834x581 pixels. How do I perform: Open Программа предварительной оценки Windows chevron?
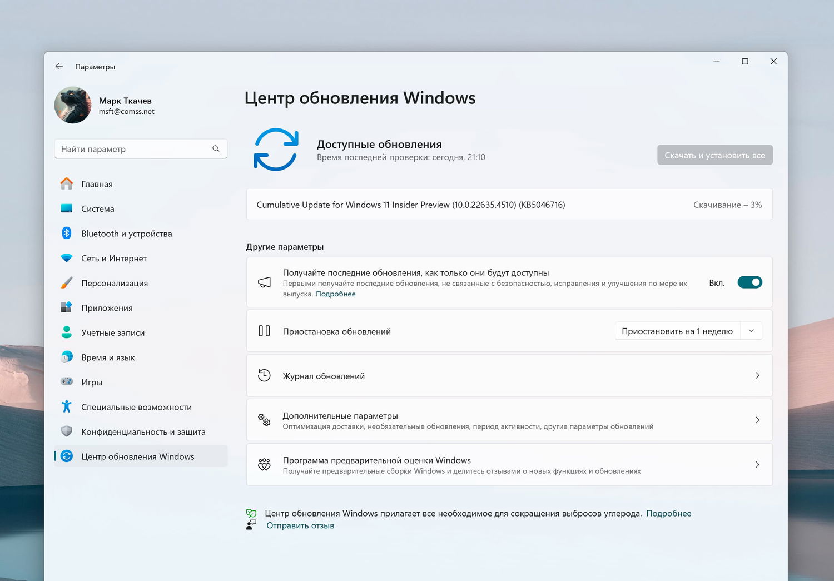(757, 464)
